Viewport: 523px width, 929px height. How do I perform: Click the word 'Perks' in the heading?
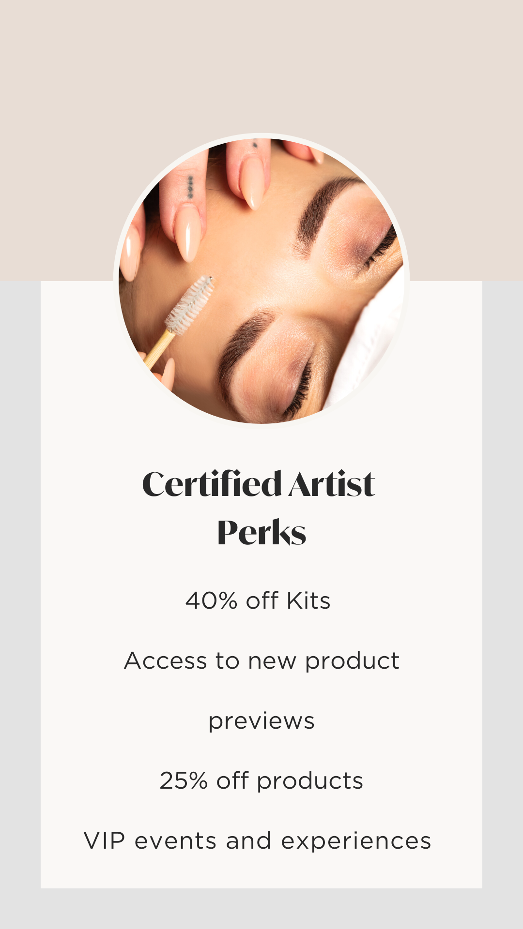[261, 532]
